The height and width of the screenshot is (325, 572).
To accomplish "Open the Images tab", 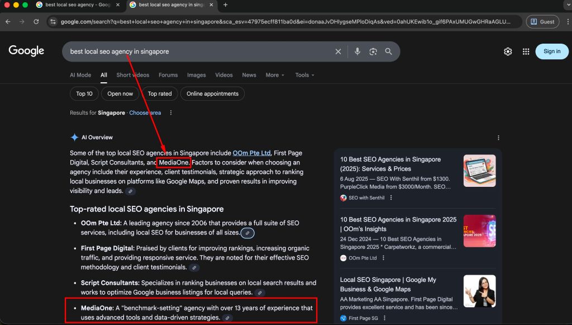I will (196, 75).
